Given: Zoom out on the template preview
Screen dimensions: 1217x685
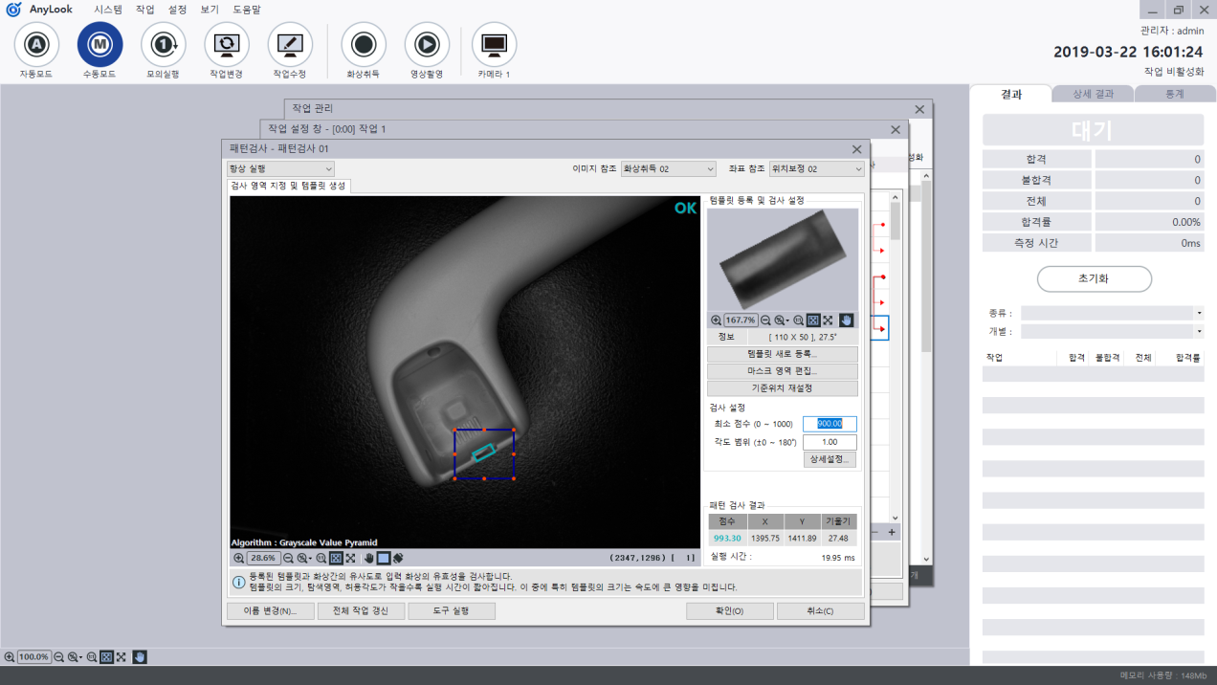Looking at the screenshot, I should click(765, 320).
